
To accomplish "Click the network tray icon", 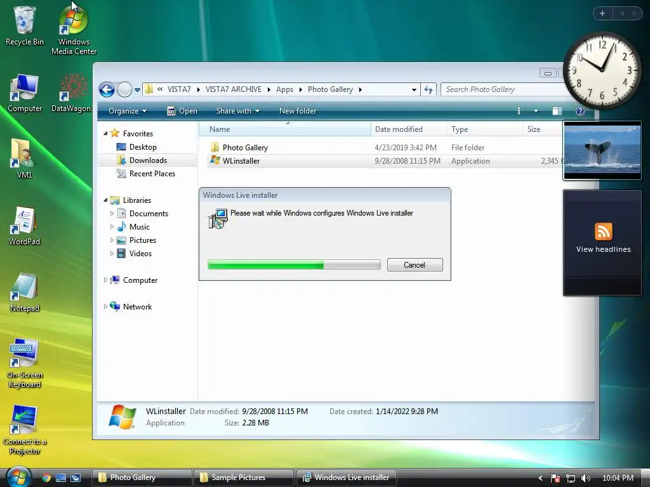I will click(571, 478).
